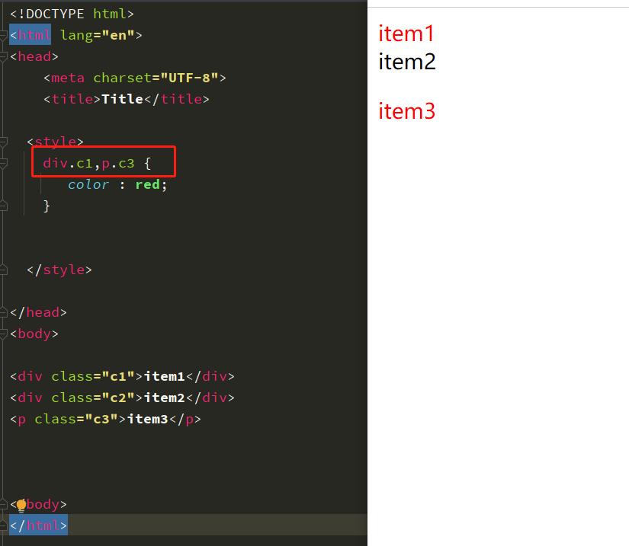Collapse the html tag fold marker
This screenshot has width=629, height=546.
[3, 36]
